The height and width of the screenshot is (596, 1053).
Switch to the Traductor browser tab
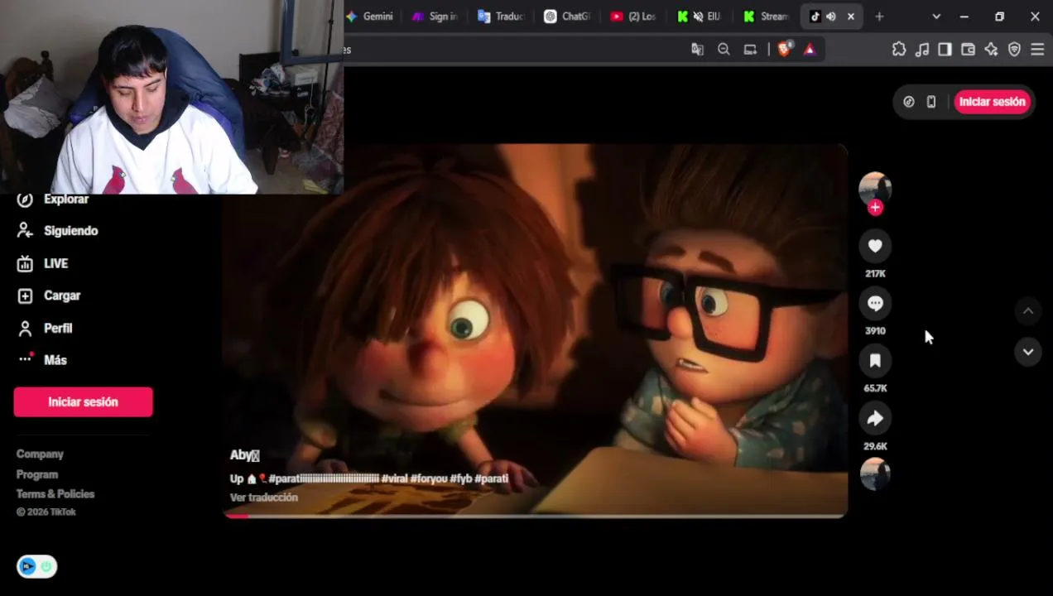pos(502,17)
